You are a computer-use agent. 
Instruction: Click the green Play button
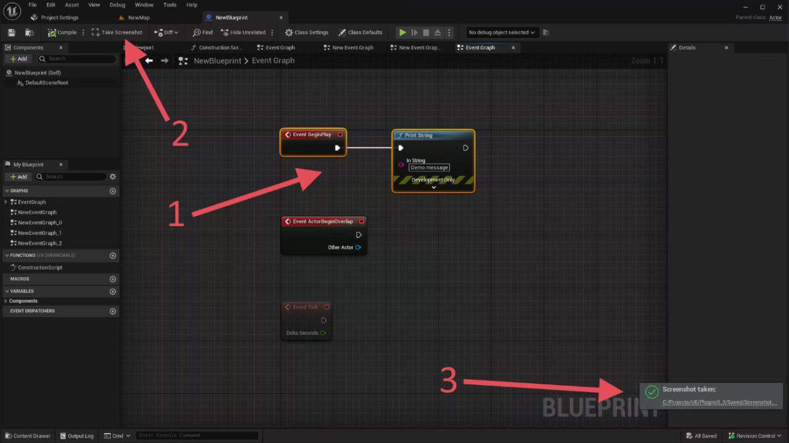click(403, 33)
